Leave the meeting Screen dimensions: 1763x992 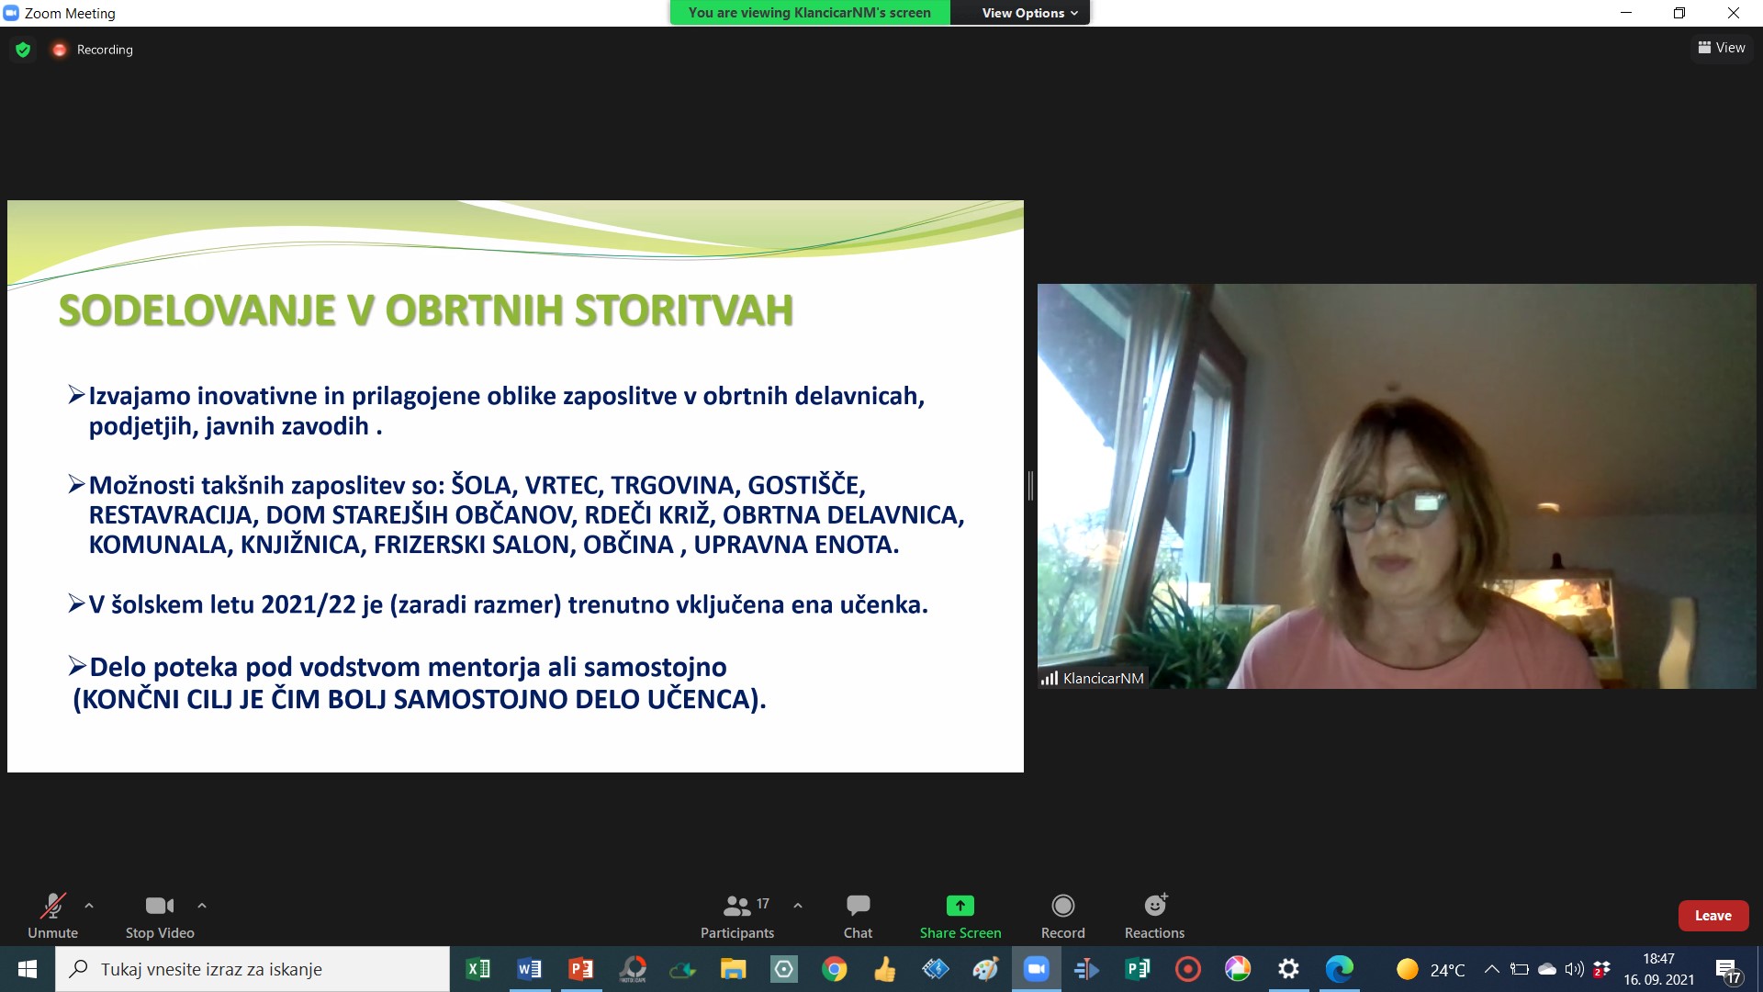1713,916
